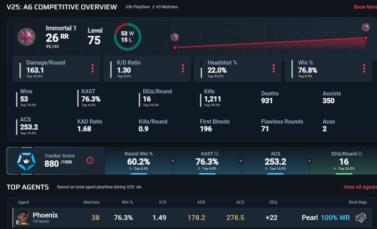The width and height of the screenshot is (377, 229).
Task: Click the 69 Matches text
Action: pyautogui.click(x=167, y=7)
